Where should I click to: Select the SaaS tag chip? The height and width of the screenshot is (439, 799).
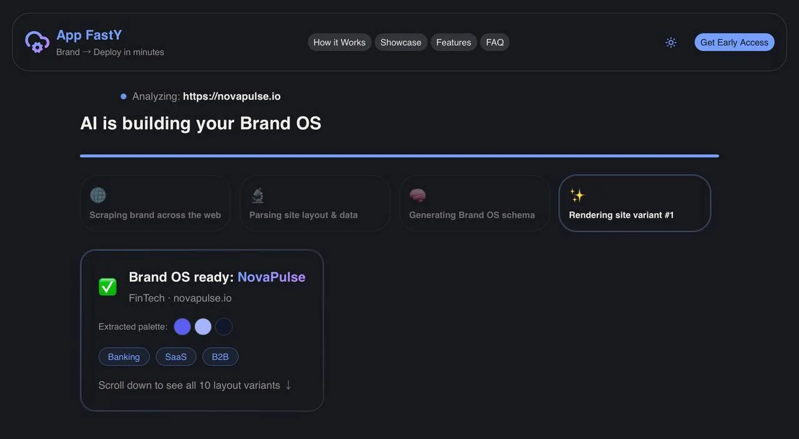[176, 357]
